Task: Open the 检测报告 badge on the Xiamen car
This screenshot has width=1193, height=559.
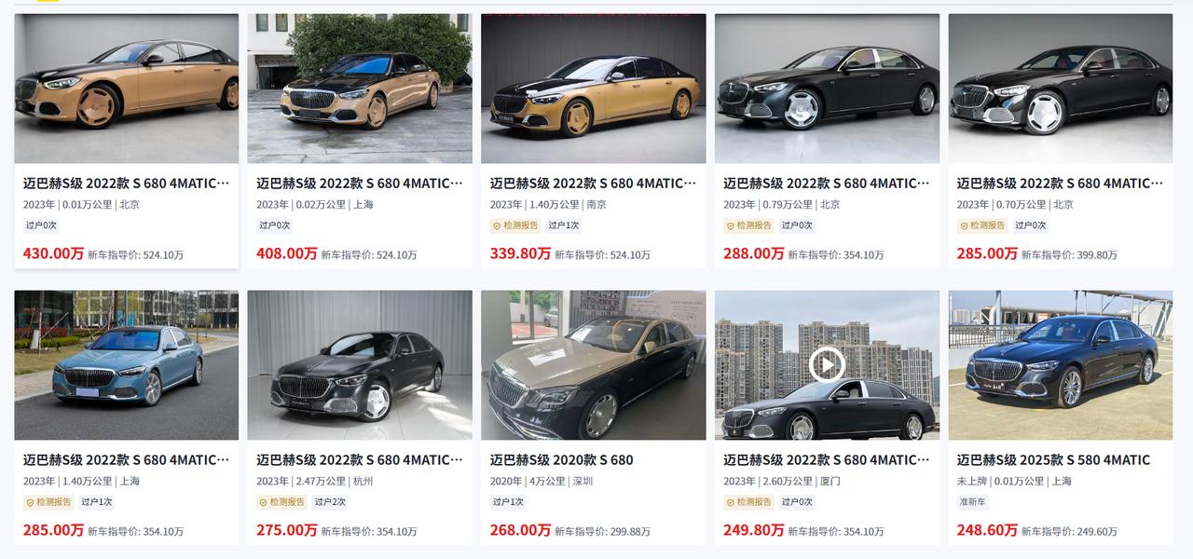Action: 749,502
